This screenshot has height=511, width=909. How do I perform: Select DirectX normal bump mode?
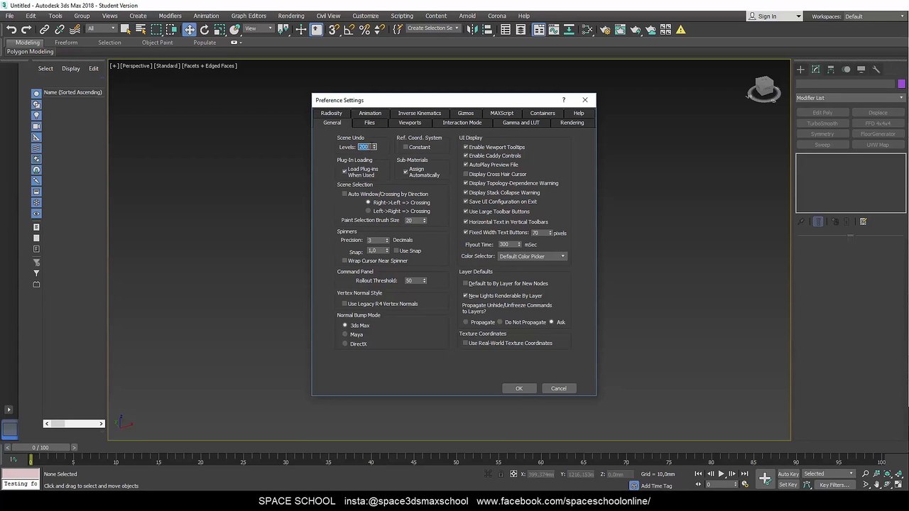pyautogui.click(x=345, y=344)
